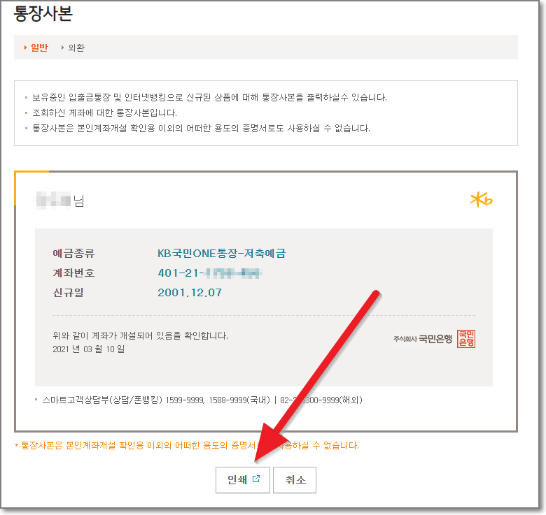Click the 계좌번호 label

[x=73, y=273]
